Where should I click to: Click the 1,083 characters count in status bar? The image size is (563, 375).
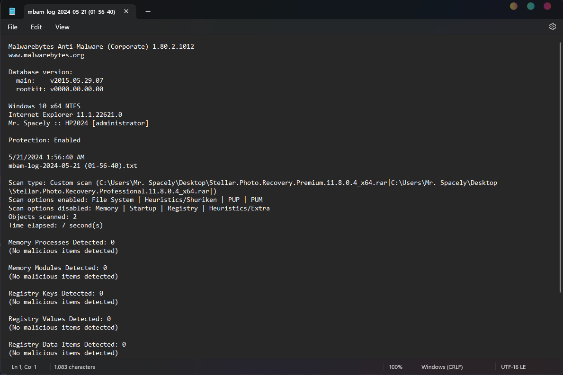(x=75, y=367)
